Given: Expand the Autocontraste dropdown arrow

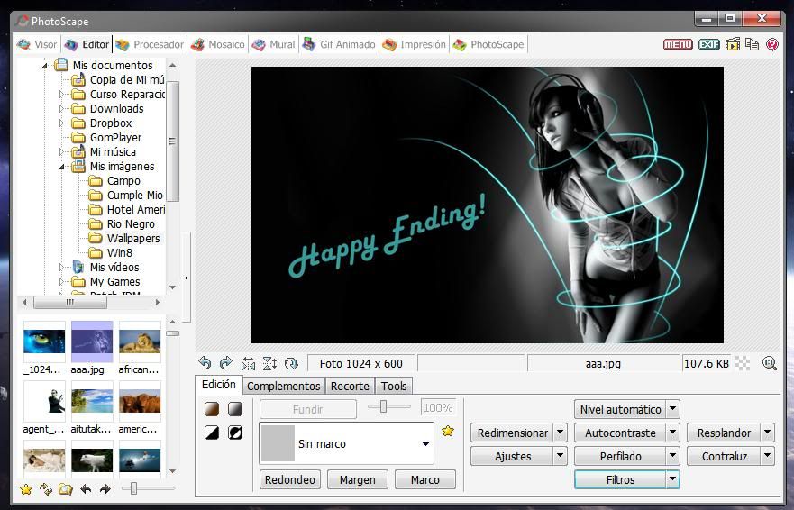Looking at the screenshot, I should pyautogui.click(x=672, y=433).
